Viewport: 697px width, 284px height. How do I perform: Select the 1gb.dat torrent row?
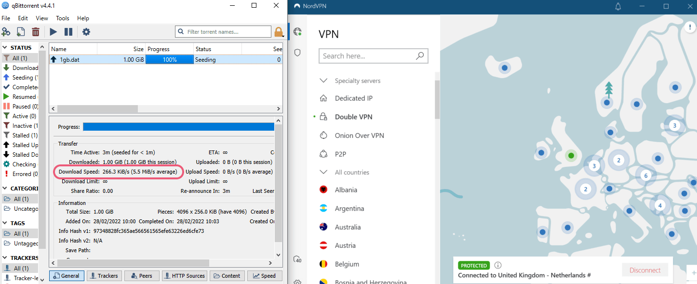[165, 60]
